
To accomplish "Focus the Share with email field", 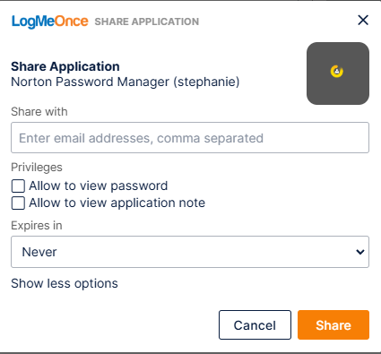I will (x=190, y=138).
